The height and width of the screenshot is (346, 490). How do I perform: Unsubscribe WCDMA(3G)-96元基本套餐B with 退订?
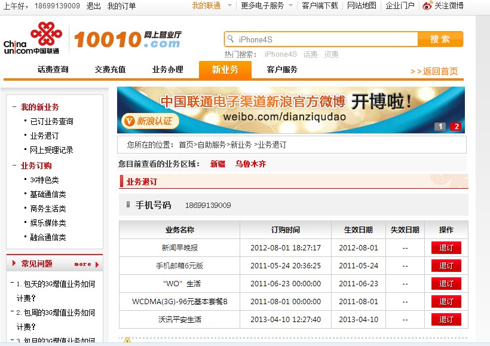(446, 302)
